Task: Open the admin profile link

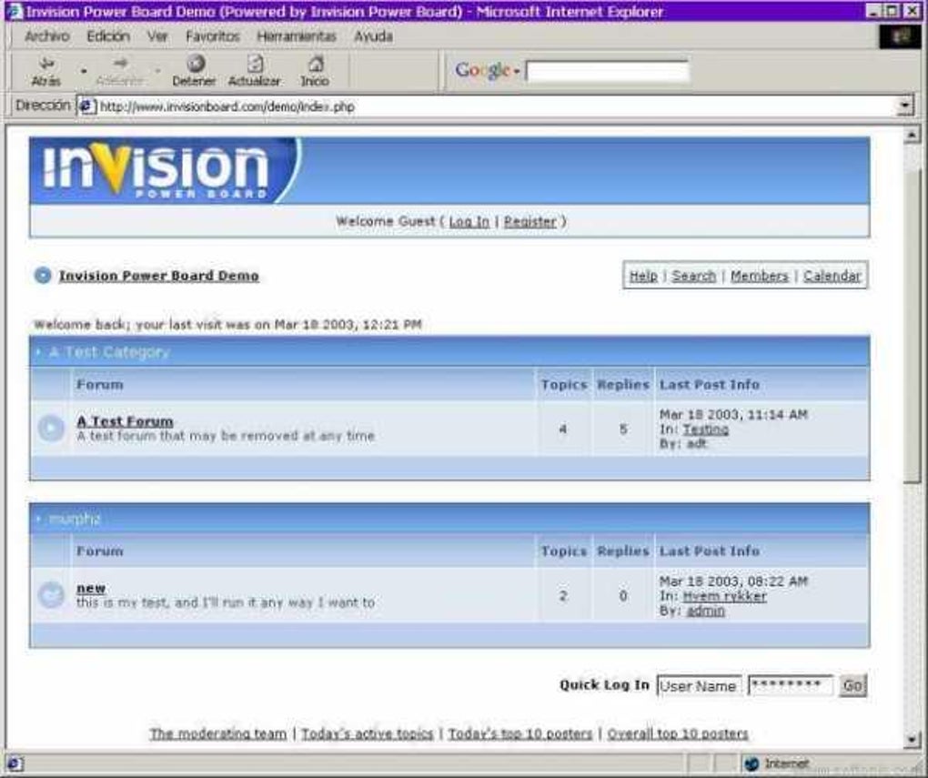Action: tap(705, 611)
